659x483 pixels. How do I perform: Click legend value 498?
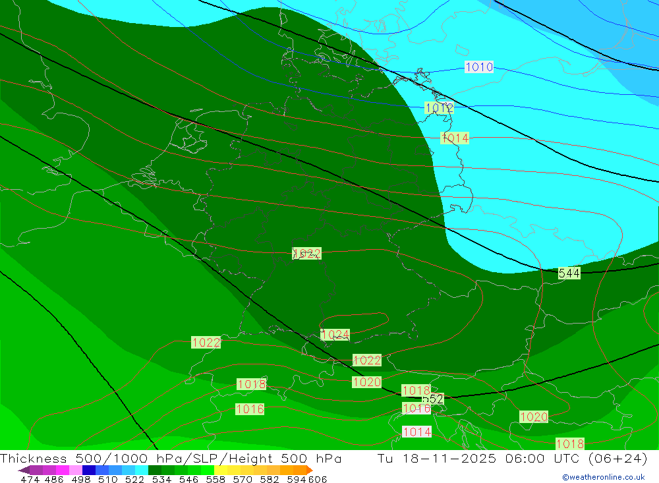coord(81,479)
